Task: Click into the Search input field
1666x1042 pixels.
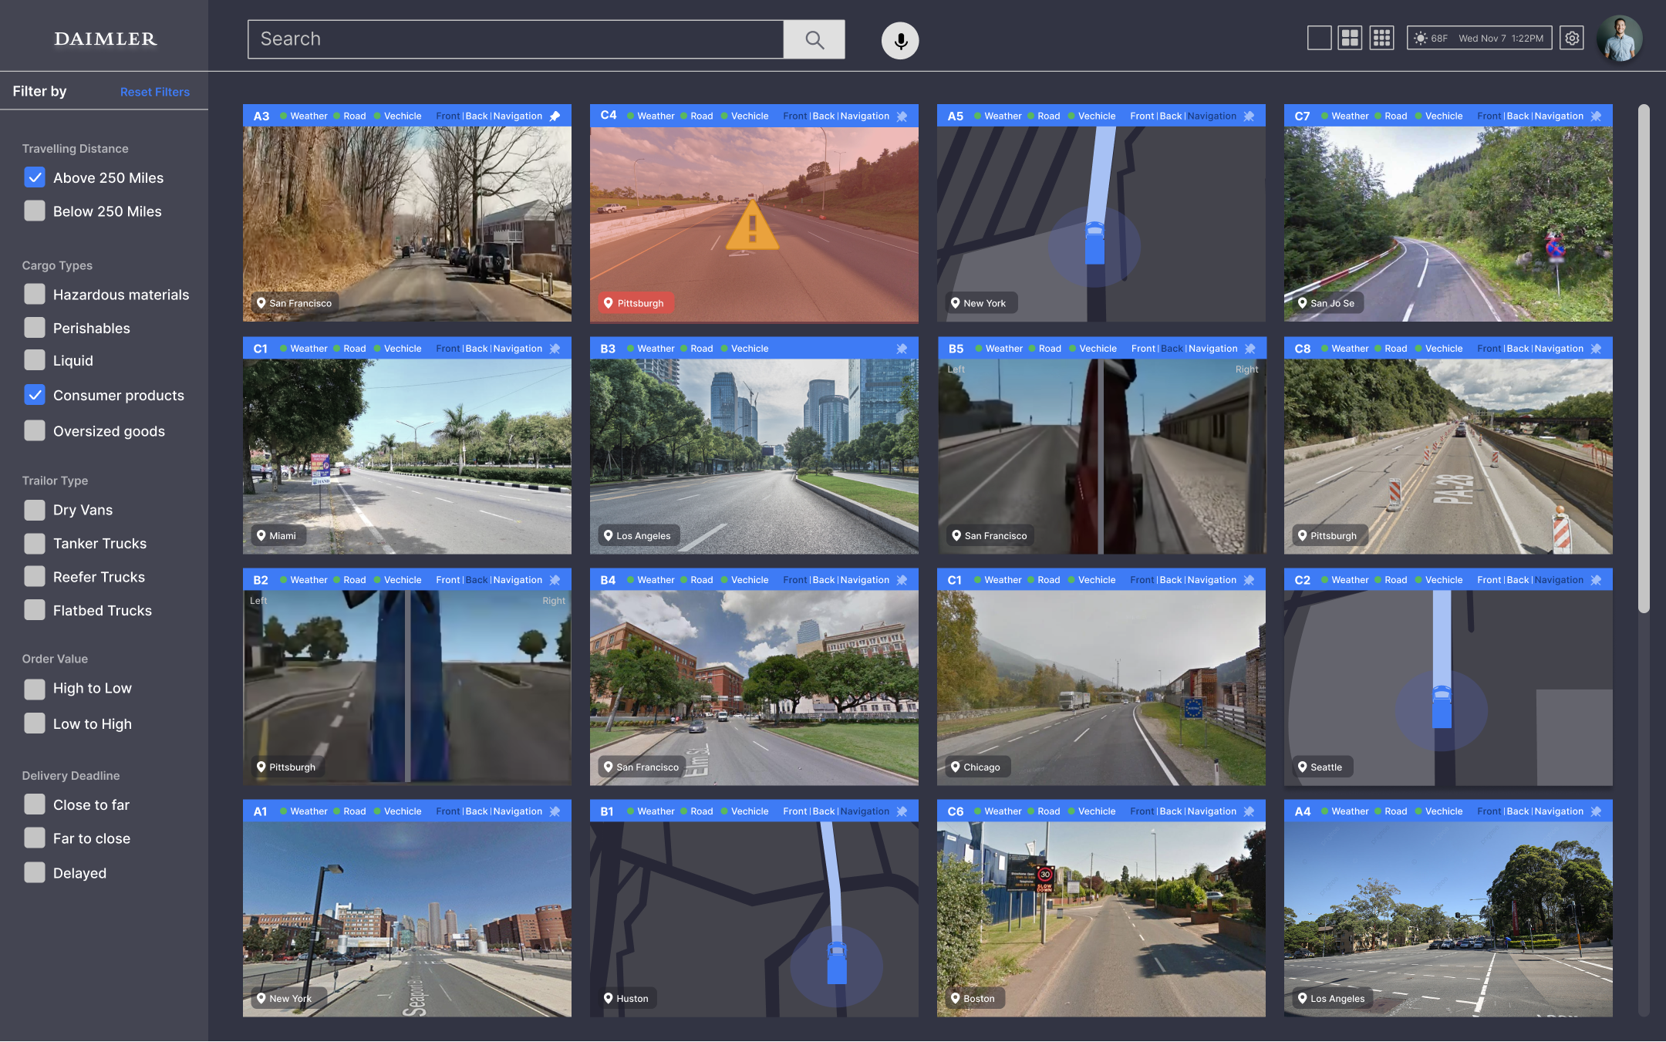Action: coord(515,39)
